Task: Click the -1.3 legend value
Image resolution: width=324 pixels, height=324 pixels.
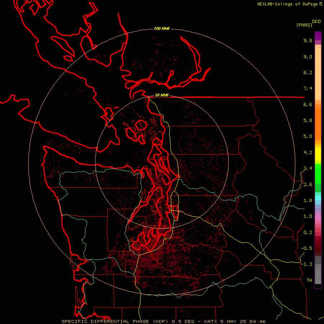Action: [x=306, y=264]
